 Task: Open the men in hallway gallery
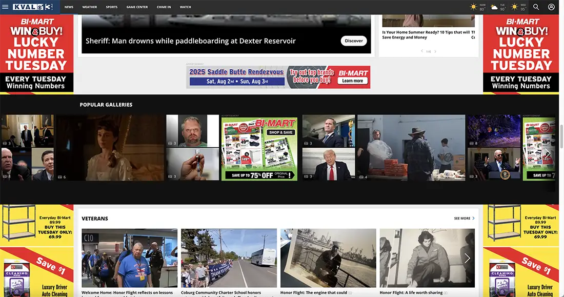pyautogui.click(x=27, y=131)
